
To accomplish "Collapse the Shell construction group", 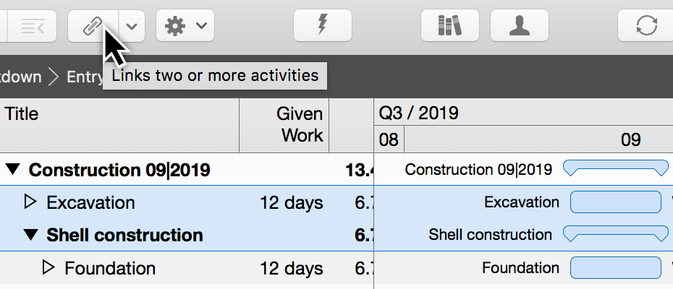I will tap(30, 235).
